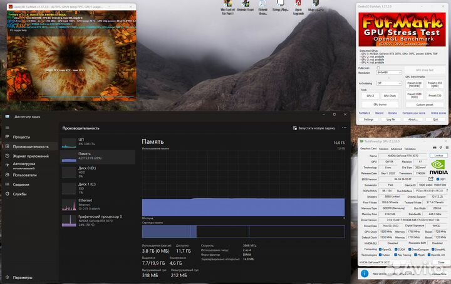The width and height of the screenshot is (451, 284).
Task: Open the FurMark Resolution dropdown
Action: point(388,73)
